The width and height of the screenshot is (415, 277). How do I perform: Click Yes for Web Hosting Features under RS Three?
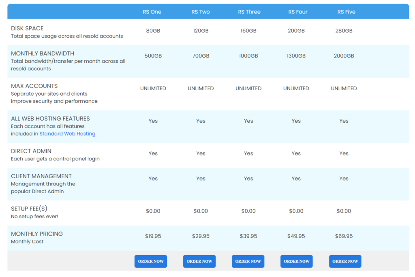(248, 121)
